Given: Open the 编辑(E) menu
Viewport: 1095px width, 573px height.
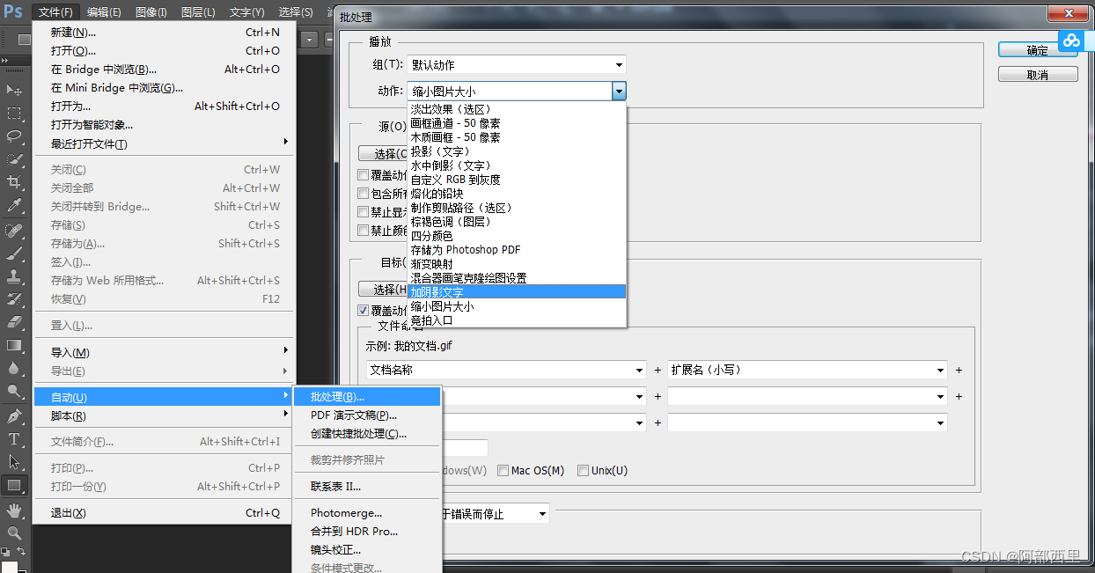Looking at the screenshot, I should click(x=103, y=11).
